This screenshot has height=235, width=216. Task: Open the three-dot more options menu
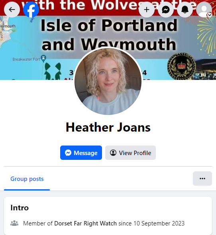coord(202,179)
